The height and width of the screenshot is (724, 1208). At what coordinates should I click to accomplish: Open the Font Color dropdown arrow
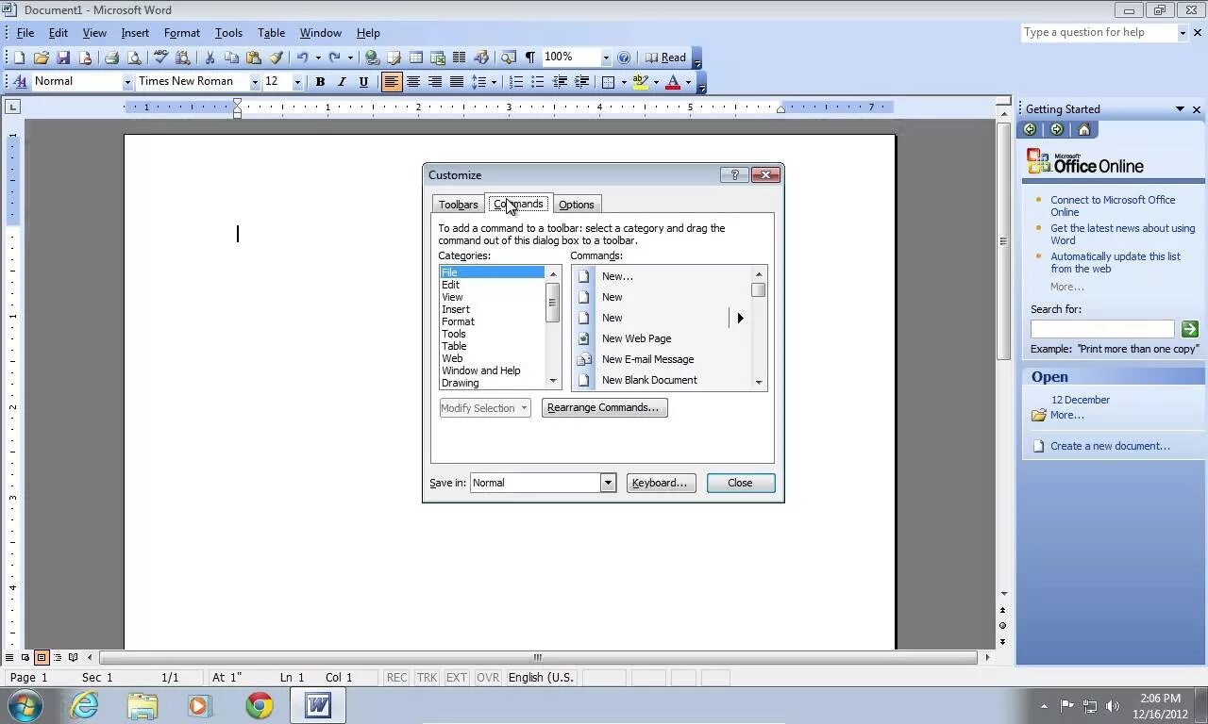pyautogui.click(x=688, y=82)
